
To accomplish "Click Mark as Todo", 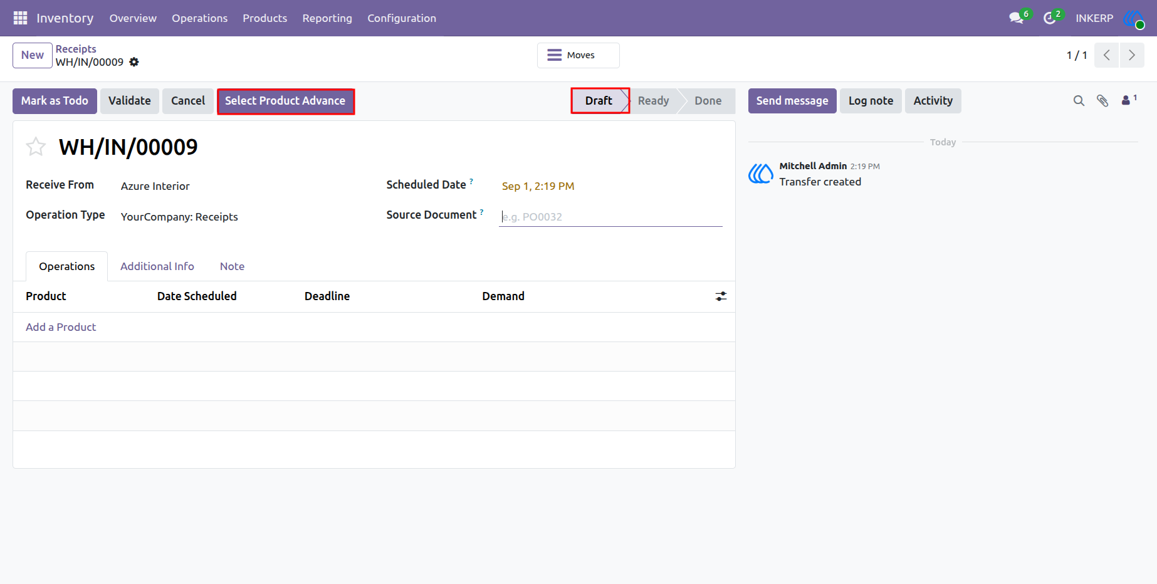I will (55, 101).
